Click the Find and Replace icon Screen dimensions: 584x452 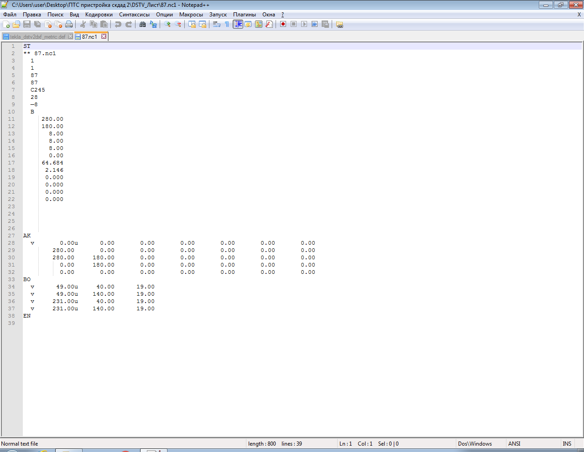(153, 24)
